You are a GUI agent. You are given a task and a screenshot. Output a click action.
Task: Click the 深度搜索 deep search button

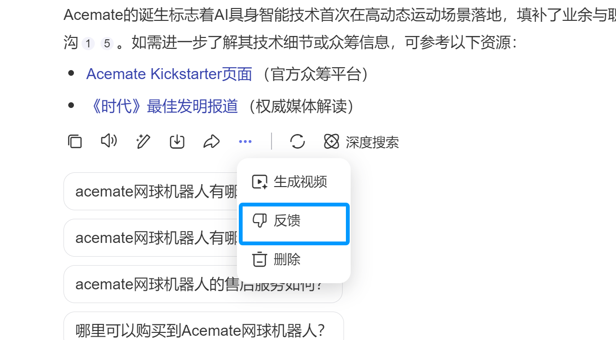tap(362, 142)
